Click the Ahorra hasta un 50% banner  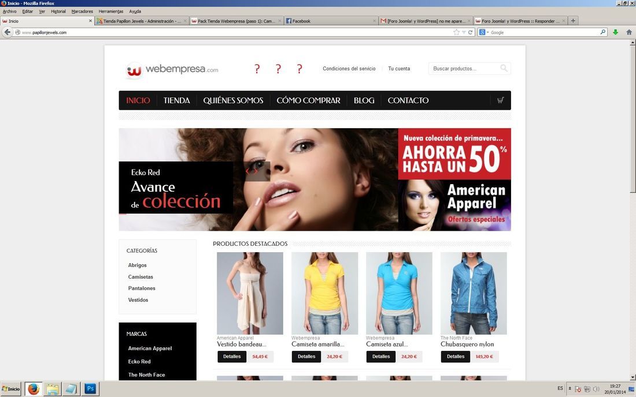point(454,154)
